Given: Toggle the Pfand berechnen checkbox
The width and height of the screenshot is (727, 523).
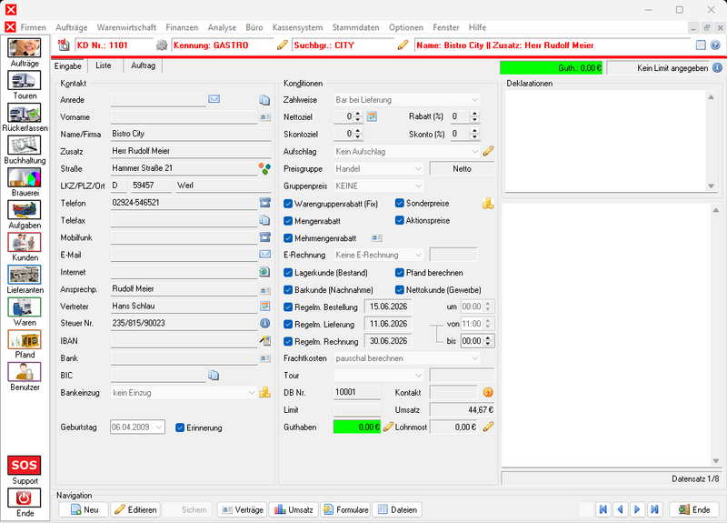Looking at the screenshot, I should 399,272.
